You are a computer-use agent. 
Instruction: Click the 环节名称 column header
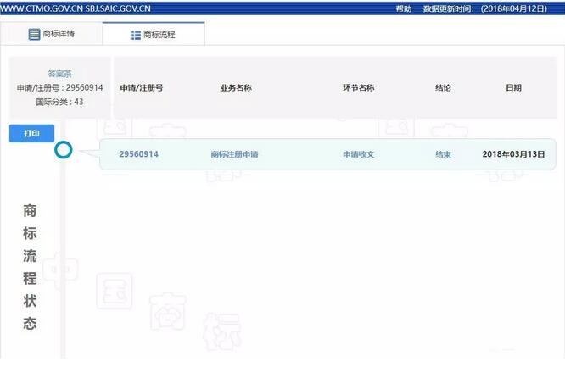[359, 88]
